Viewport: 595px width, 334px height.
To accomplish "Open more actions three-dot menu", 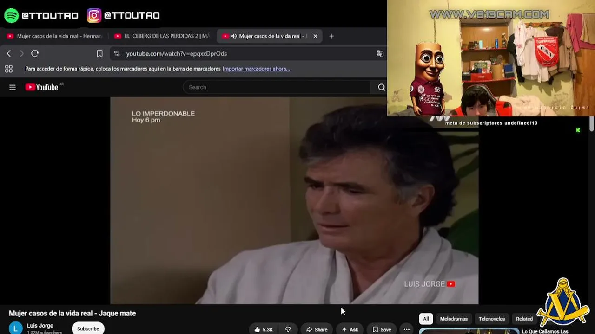I will click(x=407, y=329).
